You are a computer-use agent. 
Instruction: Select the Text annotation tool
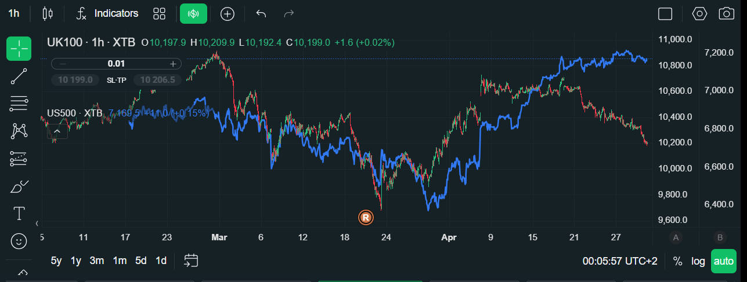19,213
